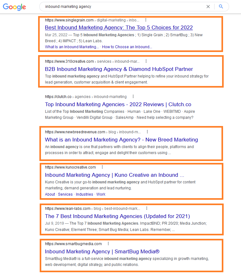Screen dimensions: 241x276
Task: Click the magnifying glass search icon
Action: 221,7
